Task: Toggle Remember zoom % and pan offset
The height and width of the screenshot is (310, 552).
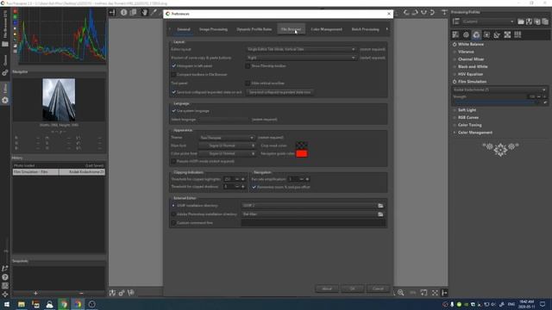Action: pos(254,187)
